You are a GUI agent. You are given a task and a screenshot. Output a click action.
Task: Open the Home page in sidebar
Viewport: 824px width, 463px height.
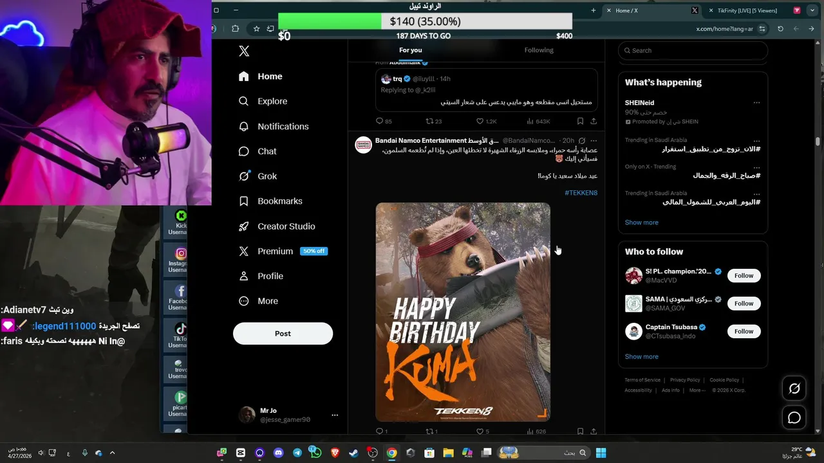(261, 77)
